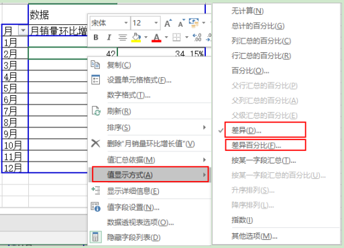Screen dimensions: 344x248
Task: Select the 12月 row label
Action: tap(15, 168)
